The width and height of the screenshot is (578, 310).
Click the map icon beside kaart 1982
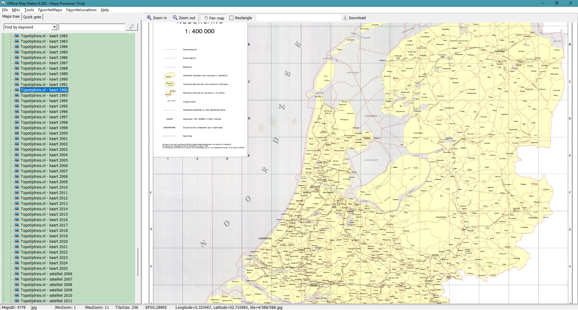[x=17, y=36]
